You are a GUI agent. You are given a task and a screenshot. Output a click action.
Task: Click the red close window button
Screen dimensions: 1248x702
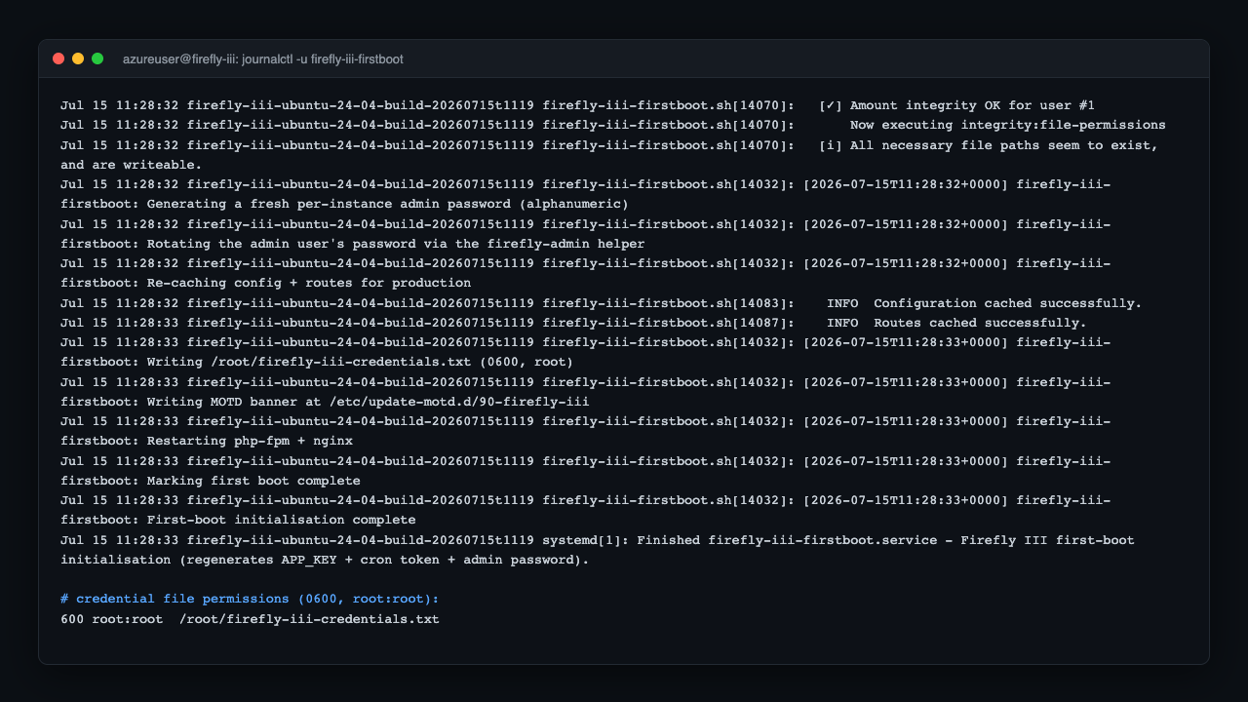[x=58, y=58]
